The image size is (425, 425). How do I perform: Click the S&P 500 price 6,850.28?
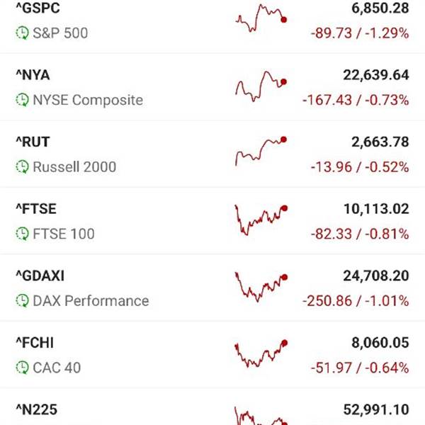coord(380,8)
